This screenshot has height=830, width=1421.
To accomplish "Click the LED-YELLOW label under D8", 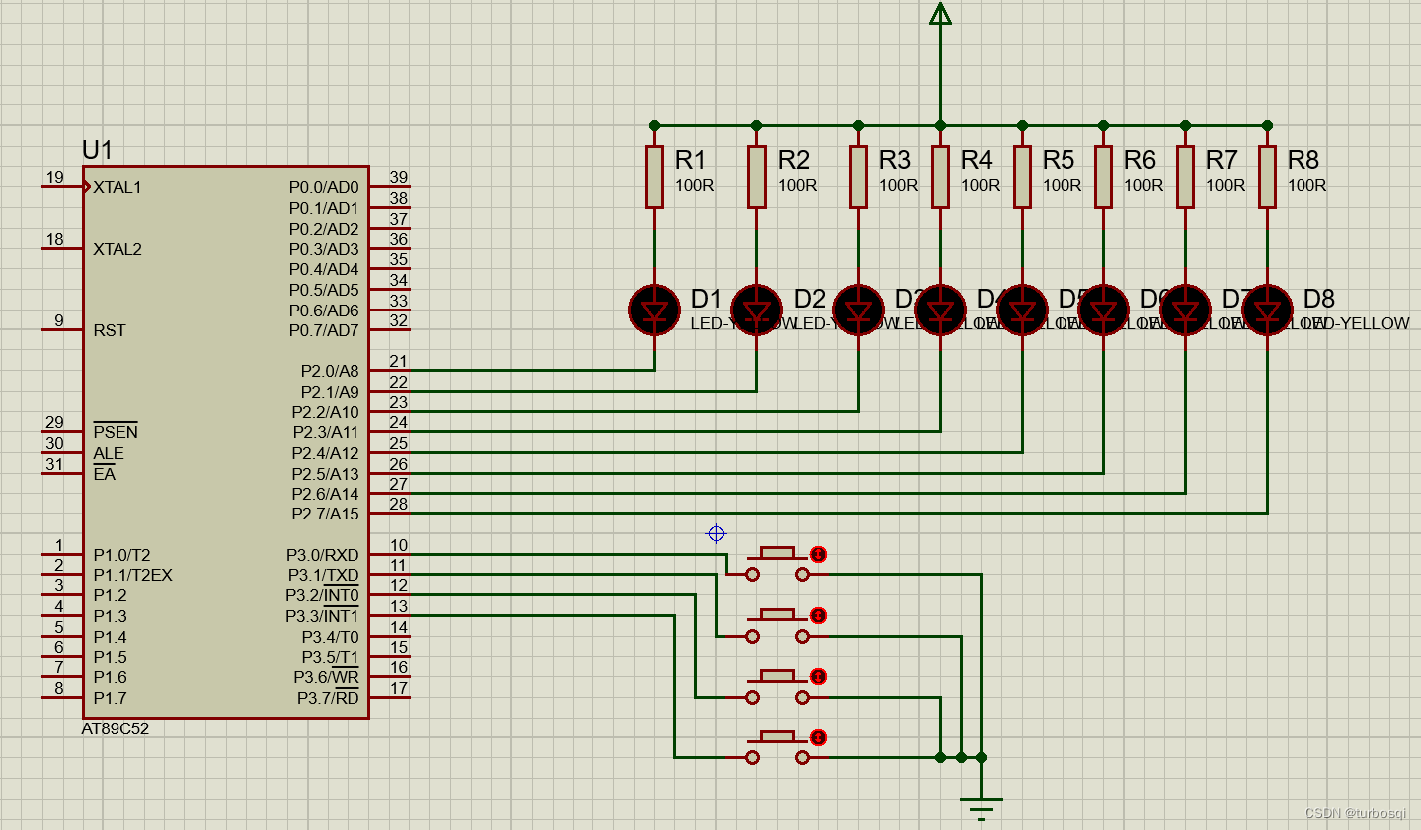I will [x=1356, y=323].
